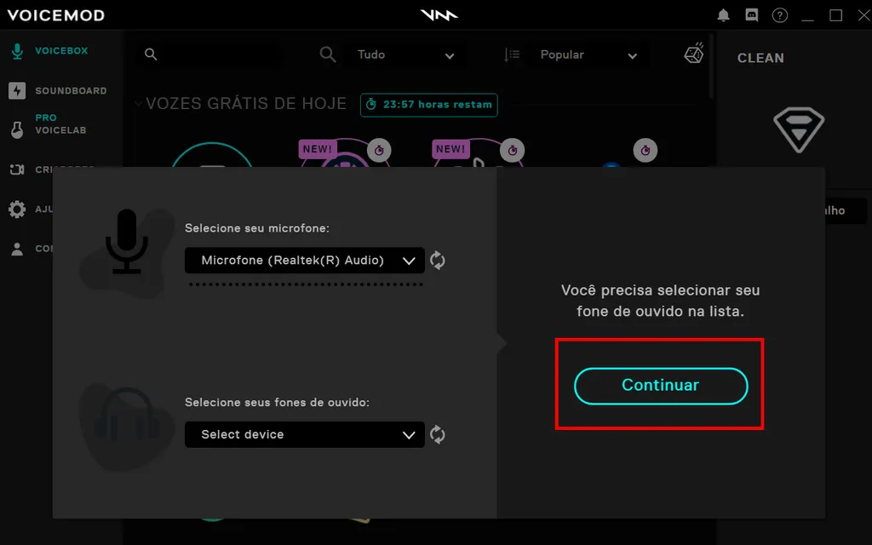The height and width of the screenshot is (545, 872).
Task: Refresh the headphones device list
Action: pos(438,434)
